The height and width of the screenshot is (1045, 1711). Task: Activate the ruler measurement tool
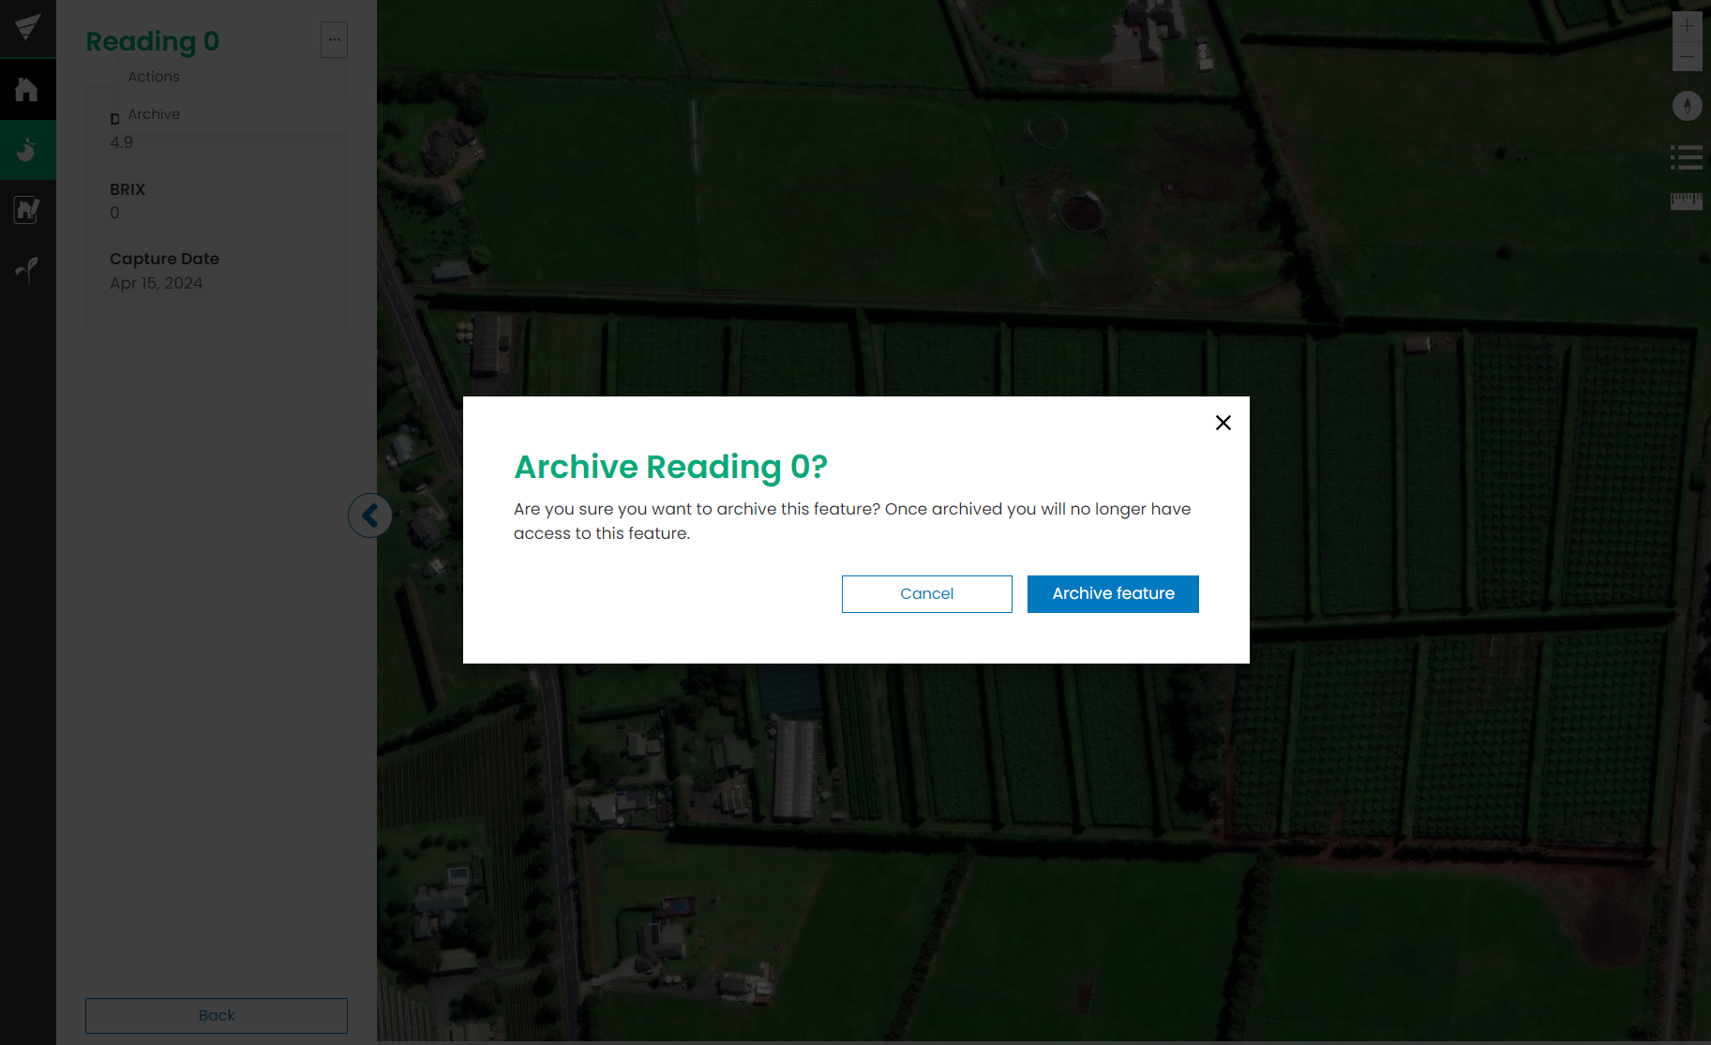[1687, 202]
